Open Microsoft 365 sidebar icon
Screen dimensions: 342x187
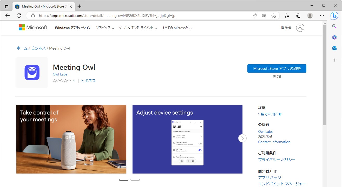coord(334,37)
